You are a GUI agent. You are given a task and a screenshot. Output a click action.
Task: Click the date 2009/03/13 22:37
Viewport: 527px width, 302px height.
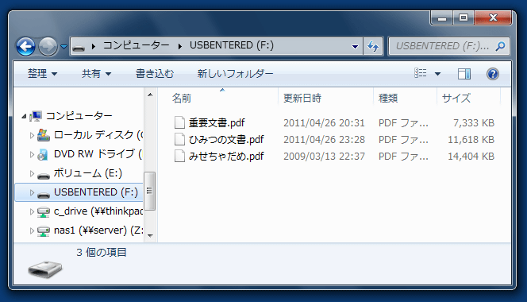324,157
